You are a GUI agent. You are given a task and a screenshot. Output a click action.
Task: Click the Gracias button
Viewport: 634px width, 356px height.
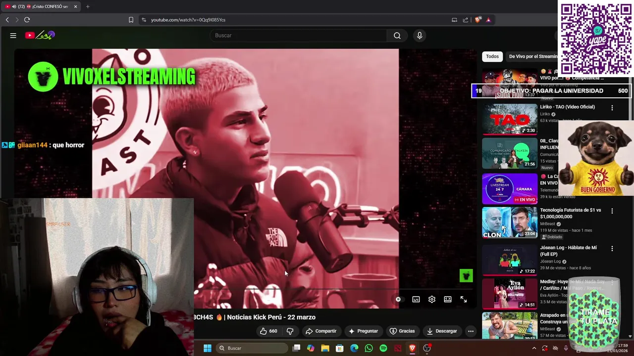click(x=402, y=331)
